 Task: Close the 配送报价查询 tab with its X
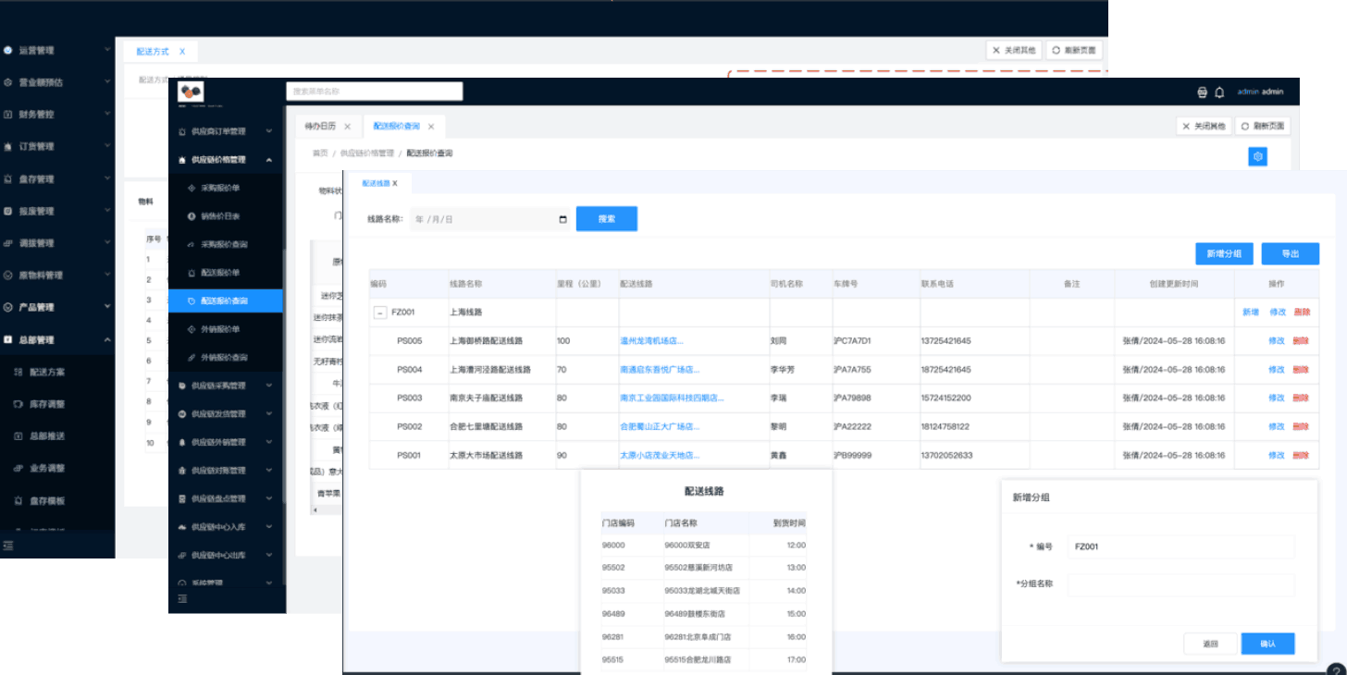coord(431,127)
